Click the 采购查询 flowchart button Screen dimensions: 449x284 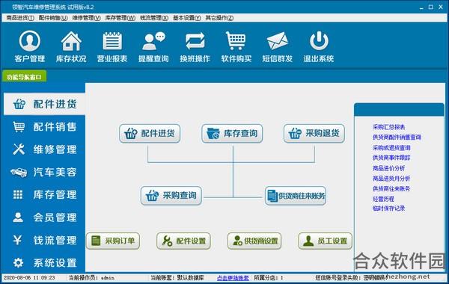click(171, 196)
